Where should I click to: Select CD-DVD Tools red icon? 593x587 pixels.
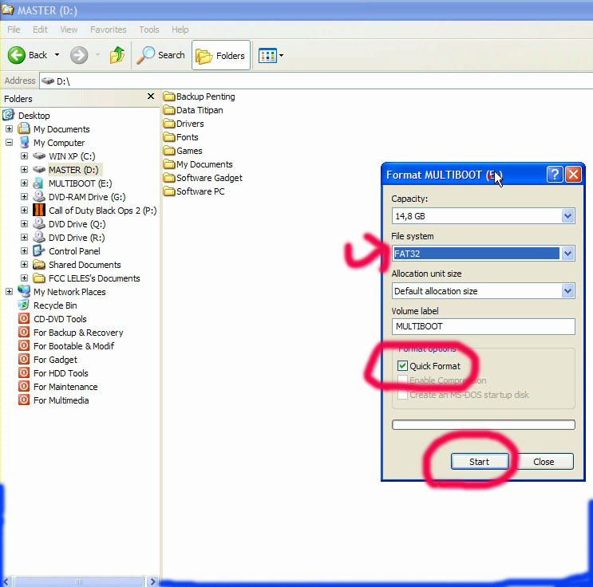tap(24, 319)
